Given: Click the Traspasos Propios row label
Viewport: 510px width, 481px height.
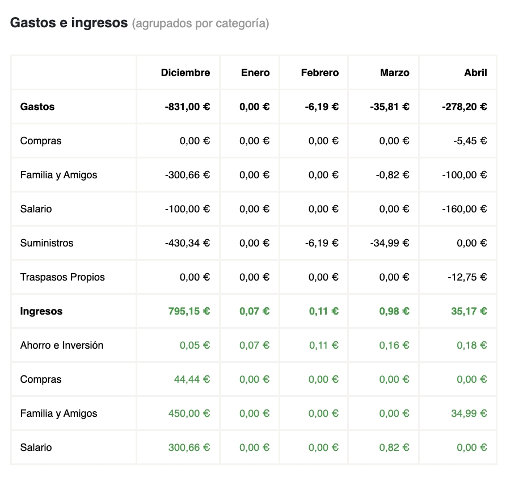Looking at the screenshot, I should tap(62, 277).
